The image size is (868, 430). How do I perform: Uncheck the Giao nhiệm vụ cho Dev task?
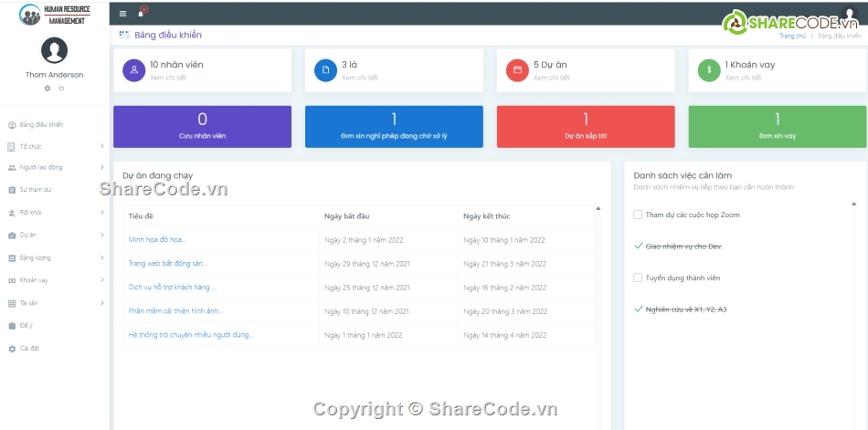point(639,246)
